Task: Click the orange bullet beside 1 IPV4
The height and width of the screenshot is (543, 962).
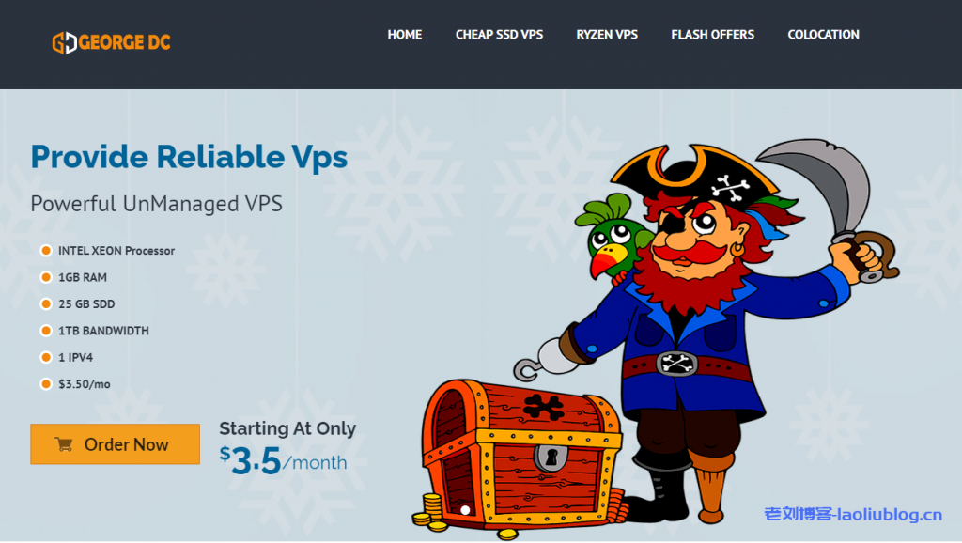Action: coord(46,357)
